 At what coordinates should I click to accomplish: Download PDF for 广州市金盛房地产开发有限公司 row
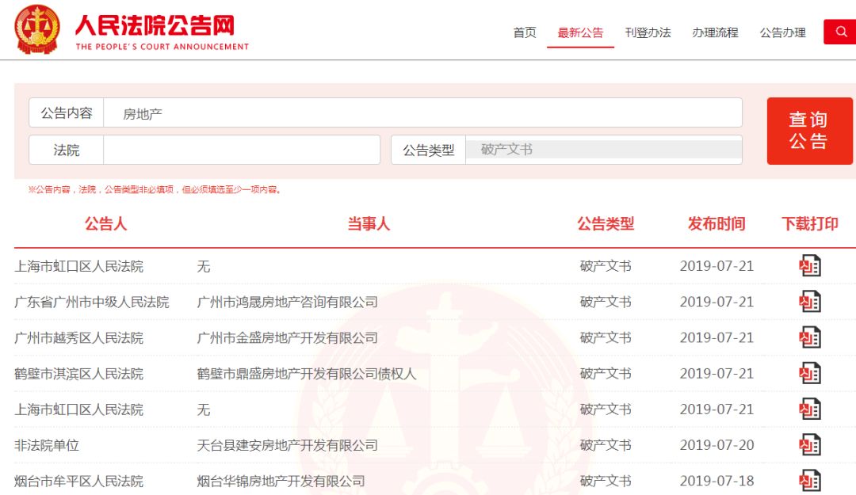809,337
